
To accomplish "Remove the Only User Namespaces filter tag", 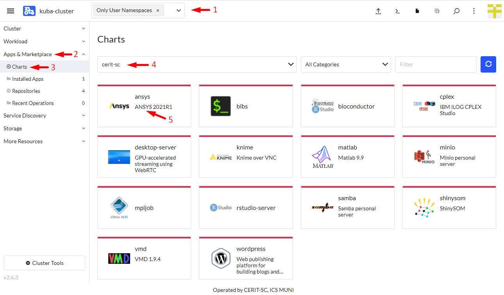I will coord(157,11).
